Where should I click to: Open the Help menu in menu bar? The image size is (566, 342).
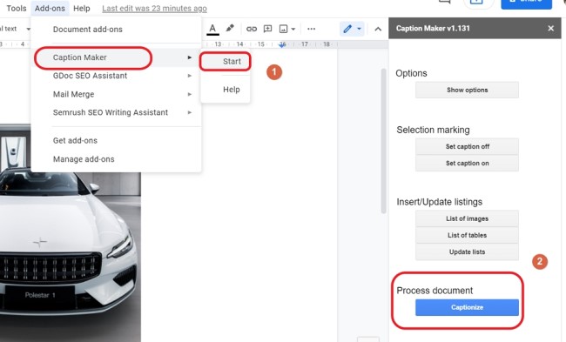tap(82, 8)
